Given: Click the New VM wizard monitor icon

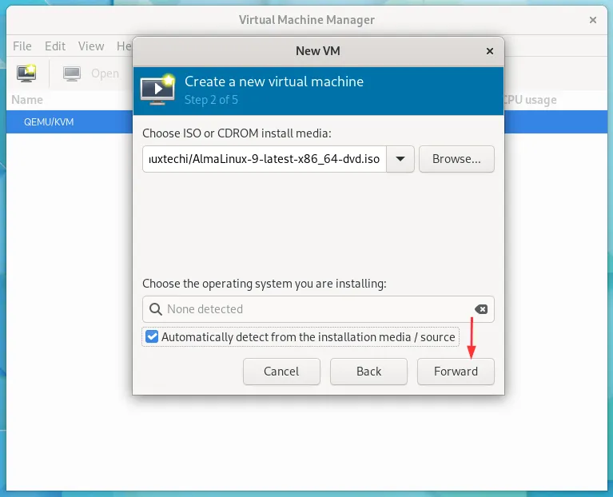Looking at the screenshot, I should (x=157, y=89).
